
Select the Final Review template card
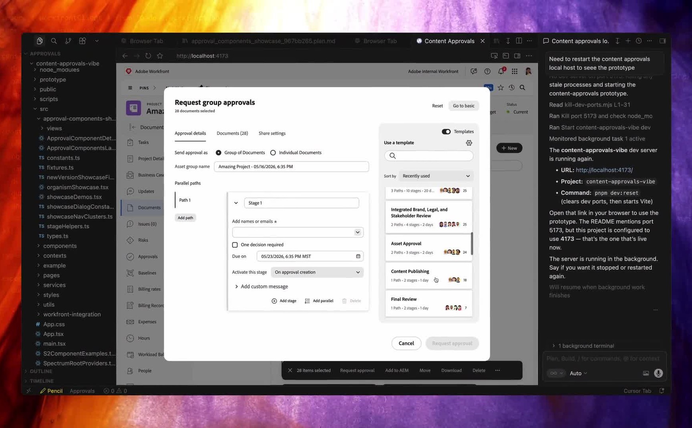pyautogui.click(x=428, y=303)
